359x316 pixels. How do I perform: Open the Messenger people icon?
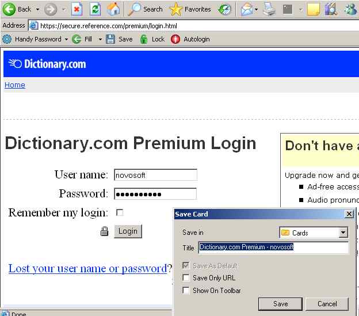351,9
